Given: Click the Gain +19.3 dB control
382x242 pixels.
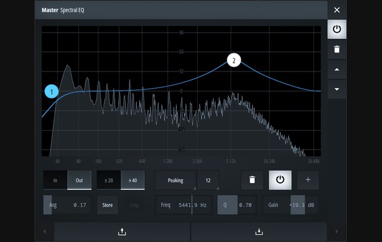Looking at the screenshot, I should 291,205.
